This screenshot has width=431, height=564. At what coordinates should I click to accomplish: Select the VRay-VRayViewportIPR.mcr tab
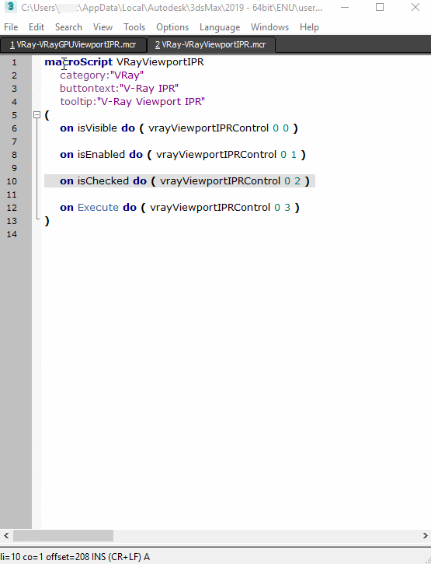(210, 45)
